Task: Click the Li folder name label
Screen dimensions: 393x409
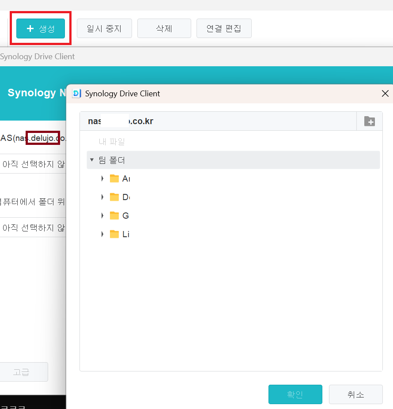Action: pyautogui.click(x=126, y=234)
